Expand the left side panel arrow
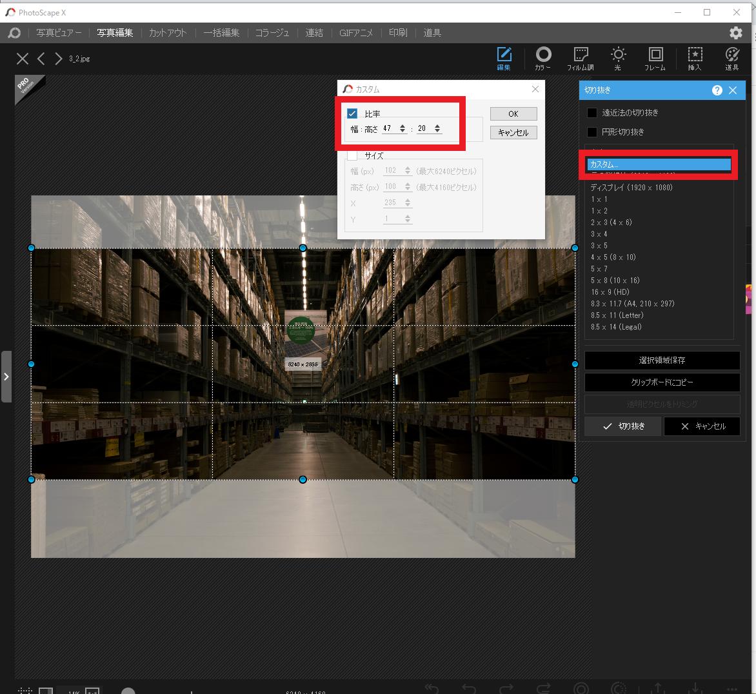Viewport: 756px width, 694px height. point(6,377)
